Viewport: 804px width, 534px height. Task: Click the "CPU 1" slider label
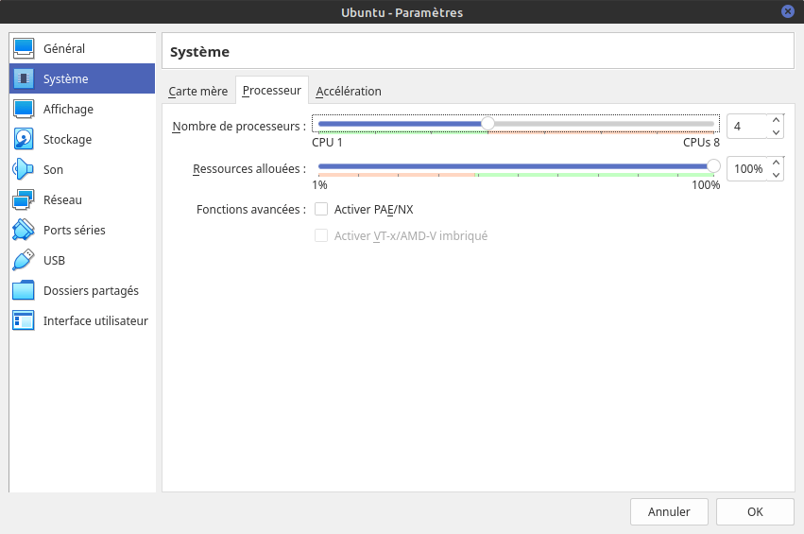(327, 143)
